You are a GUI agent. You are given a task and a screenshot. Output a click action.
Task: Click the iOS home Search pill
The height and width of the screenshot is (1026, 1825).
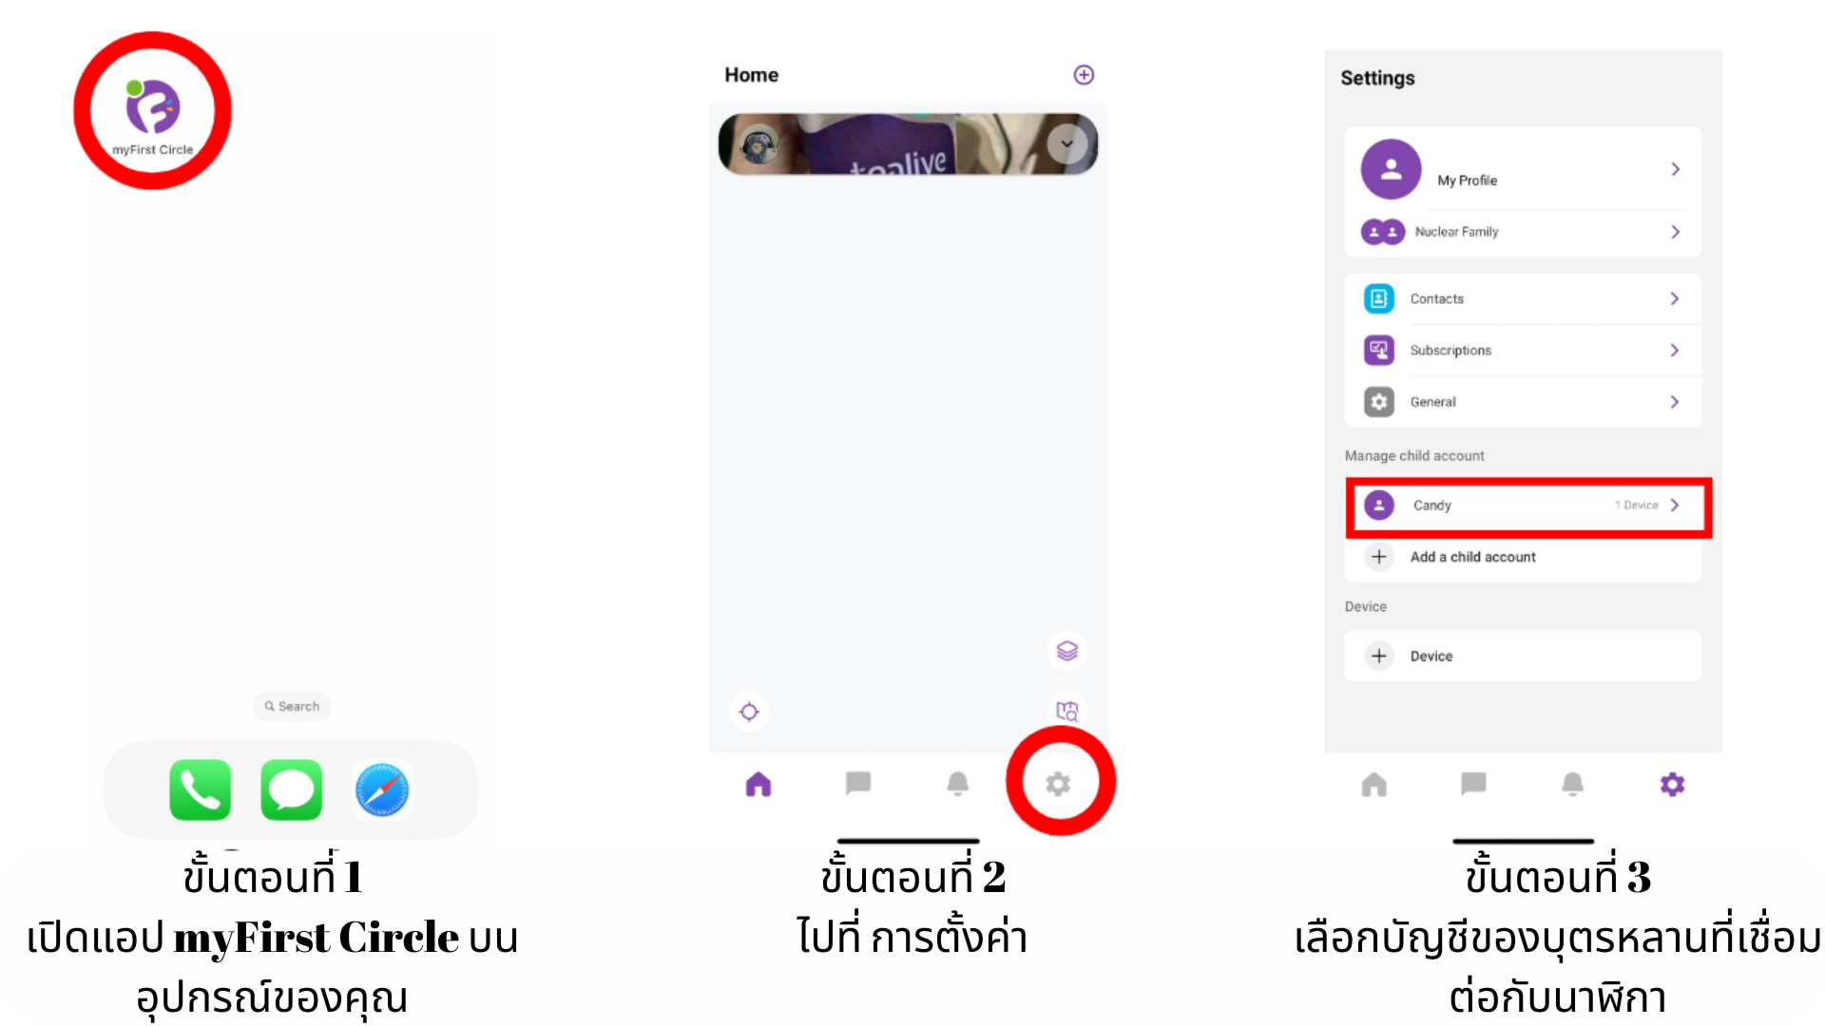click(292, 706)
